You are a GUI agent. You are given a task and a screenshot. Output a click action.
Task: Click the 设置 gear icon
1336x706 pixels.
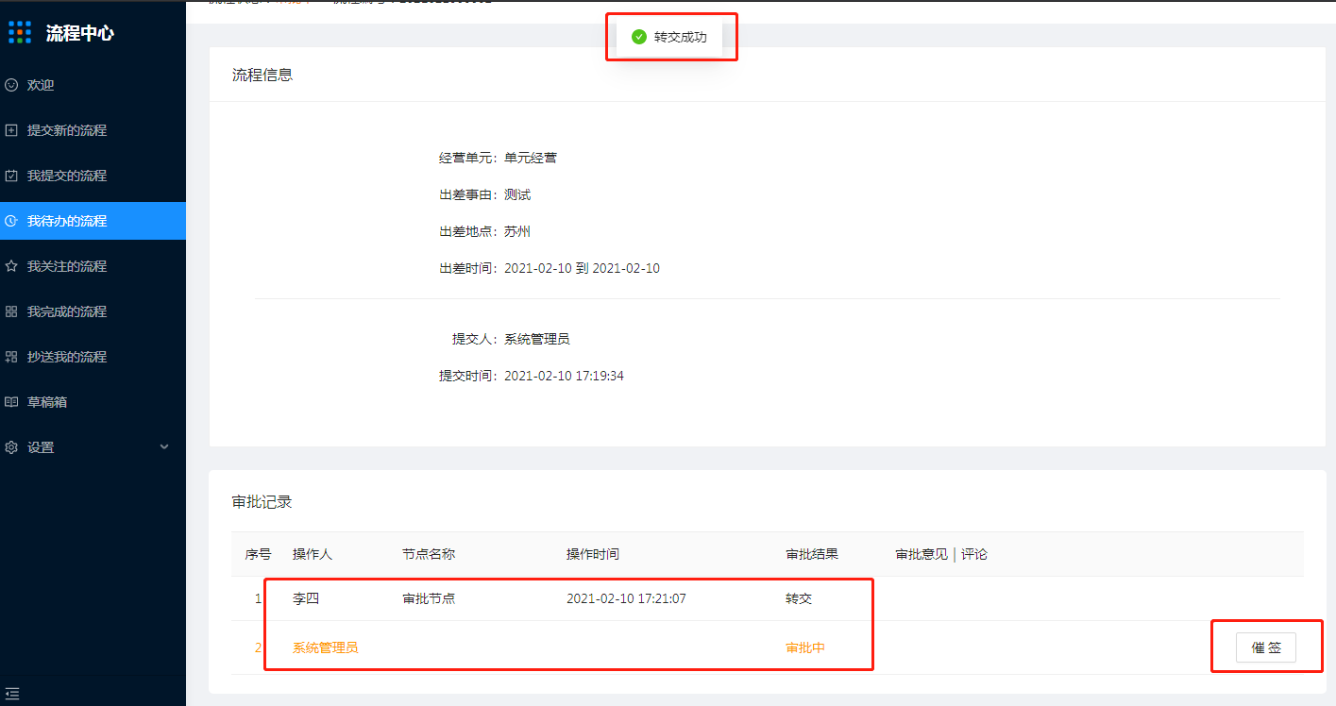(11, 447)
